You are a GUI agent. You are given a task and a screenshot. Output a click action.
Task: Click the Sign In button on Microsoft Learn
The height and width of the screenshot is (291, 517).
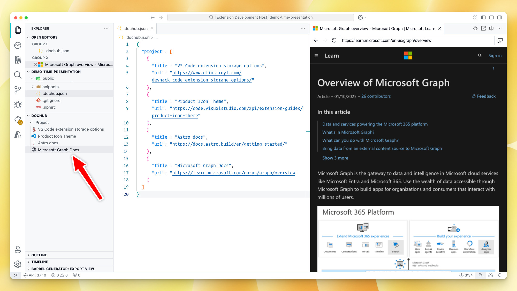click(x=495, y=55)
